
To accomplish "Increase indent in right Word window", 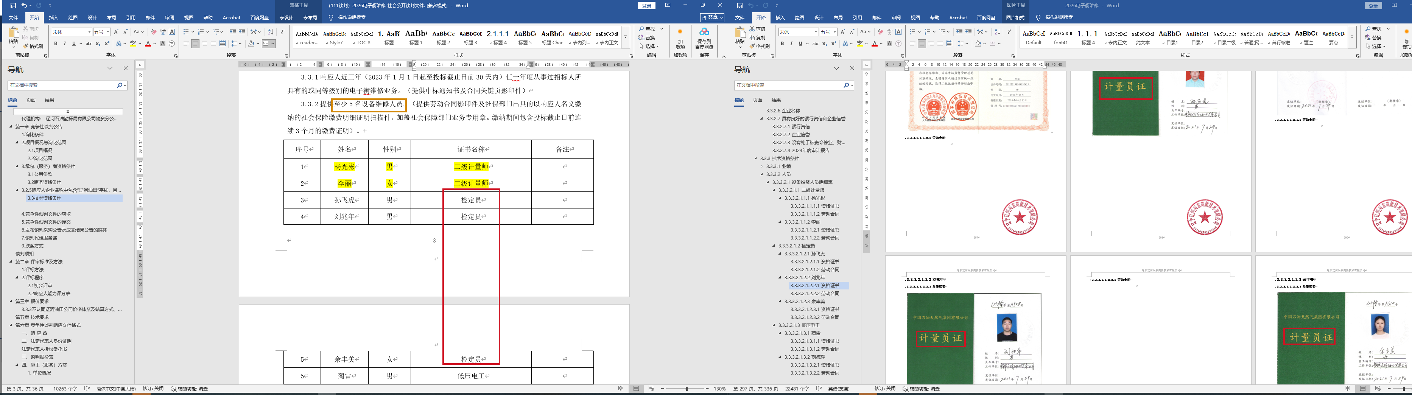I will pos(968,32).
